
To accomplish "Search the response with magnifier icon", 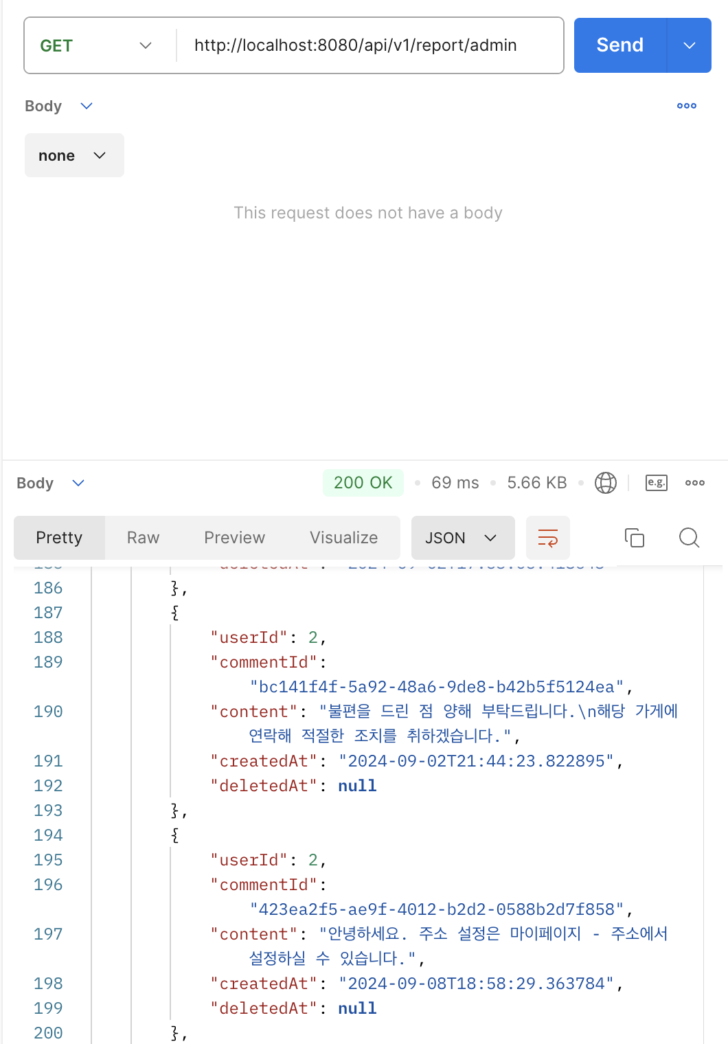I will click(689, 538).
